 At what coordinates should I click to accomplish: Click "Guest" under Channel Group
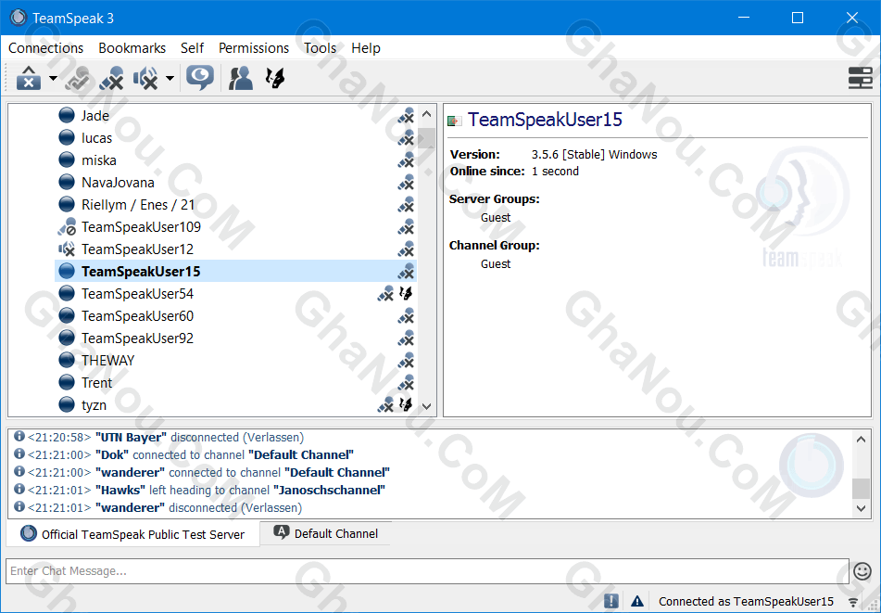point(496,264)
